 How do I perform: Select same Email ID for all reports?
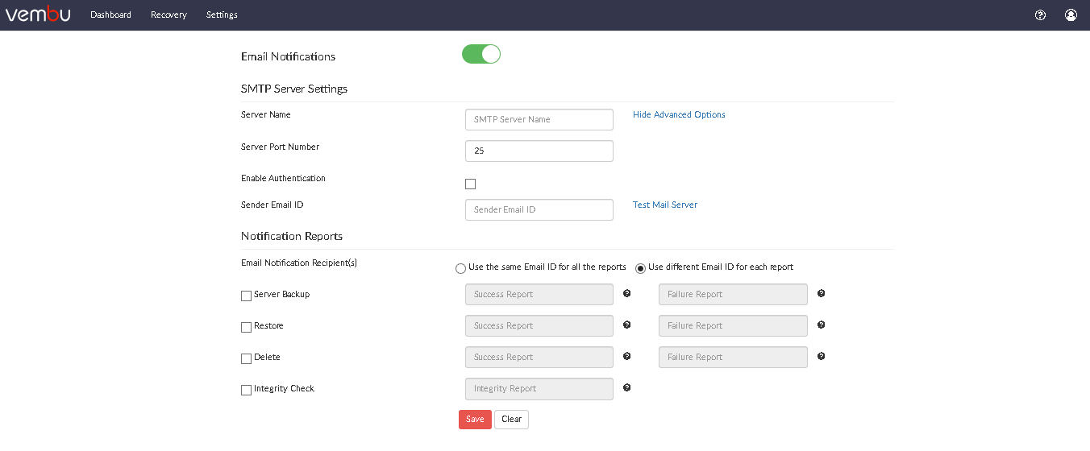tap(460, 268)
